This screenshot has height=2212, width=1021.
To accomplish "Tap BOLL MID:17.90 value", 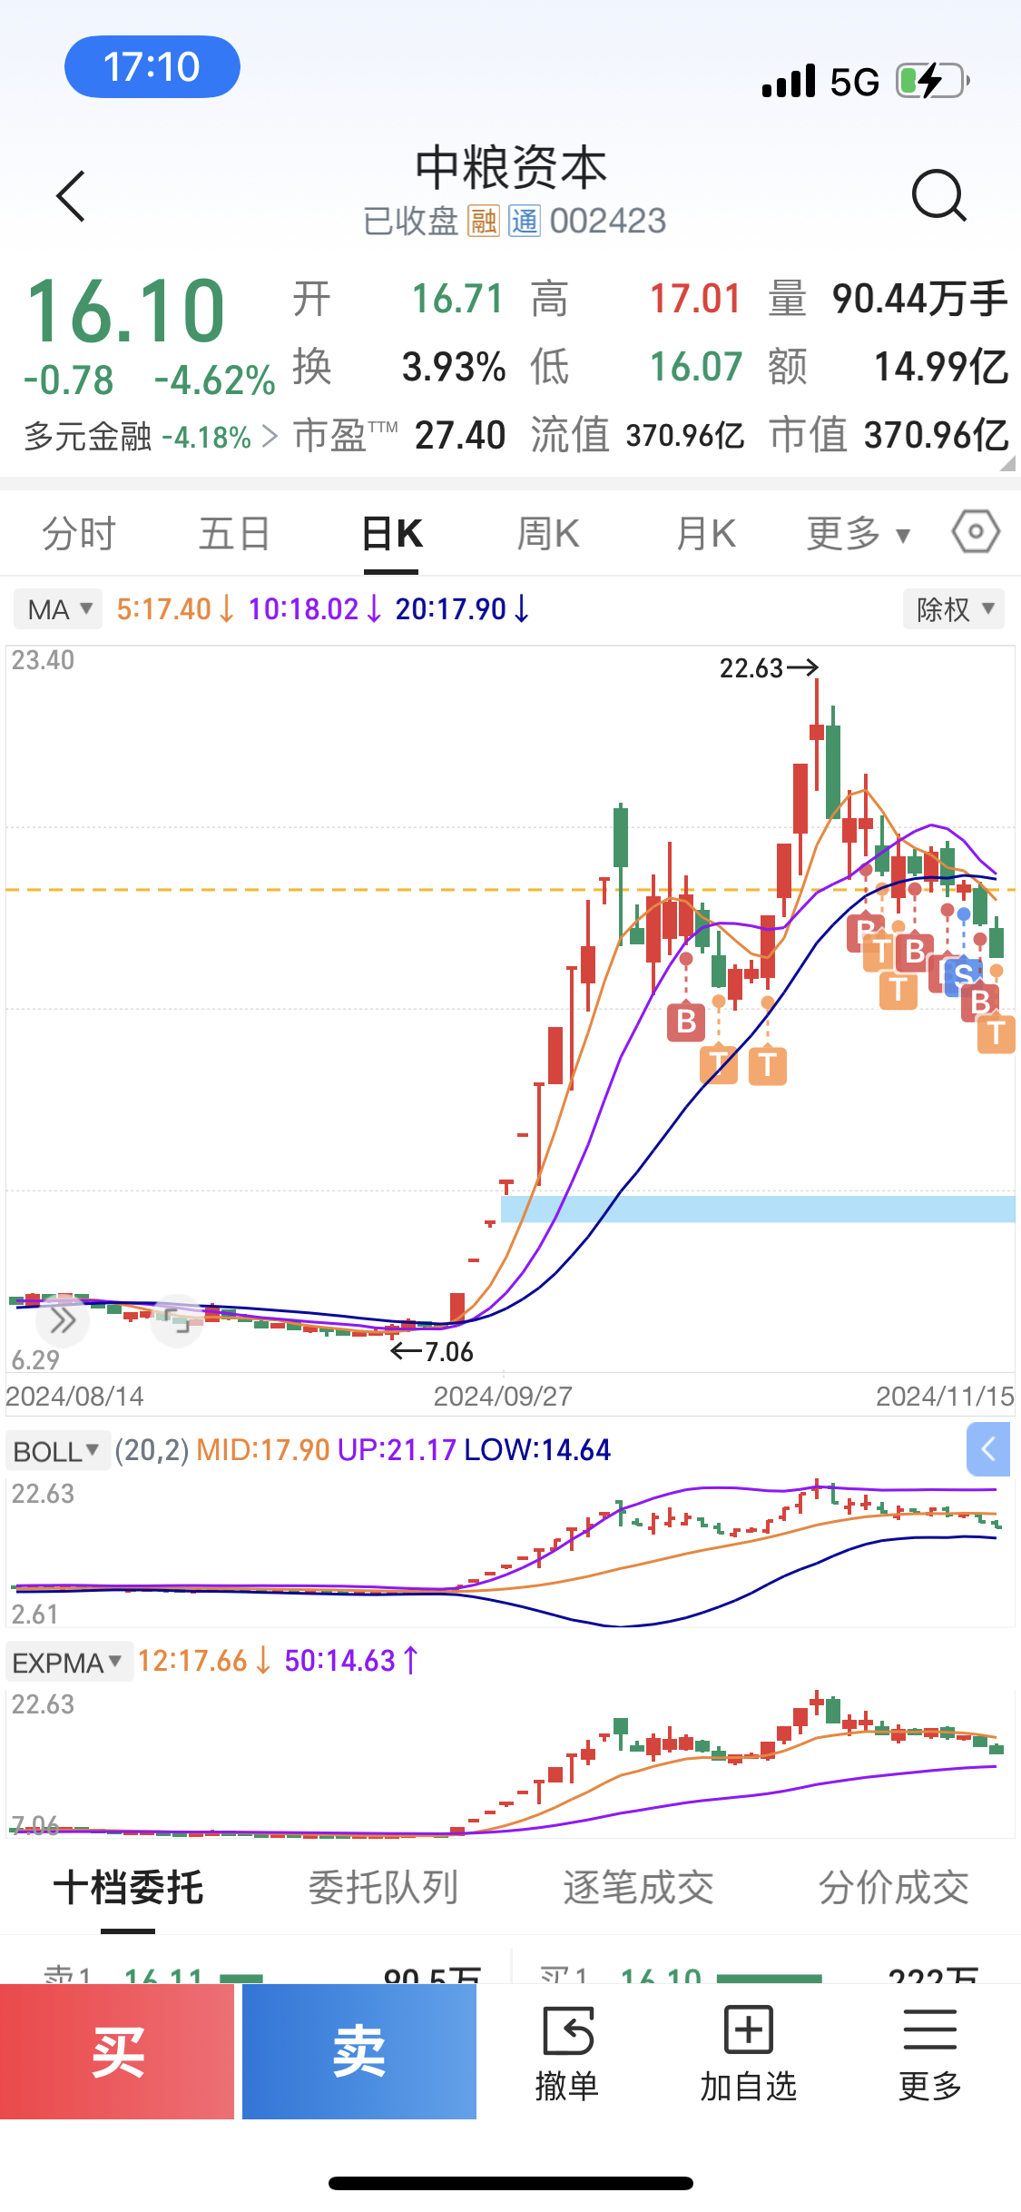I will pos(263,1450).
